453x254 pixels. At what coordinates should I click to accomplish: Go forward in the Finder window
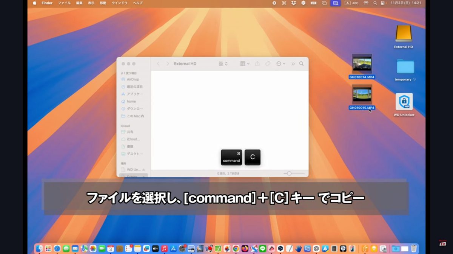(168, 64)
